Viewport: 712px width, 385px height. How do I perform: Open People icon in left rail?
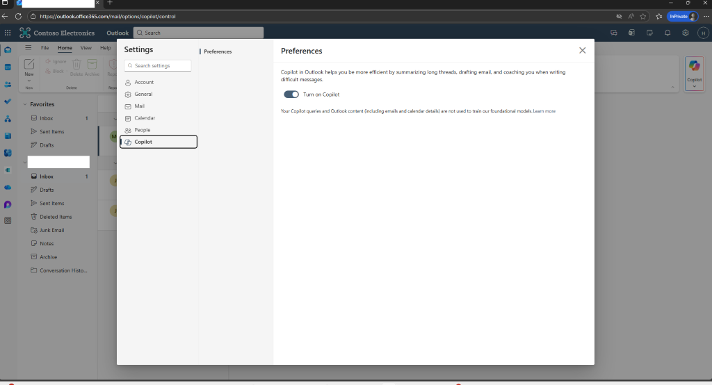coord(8,85)
